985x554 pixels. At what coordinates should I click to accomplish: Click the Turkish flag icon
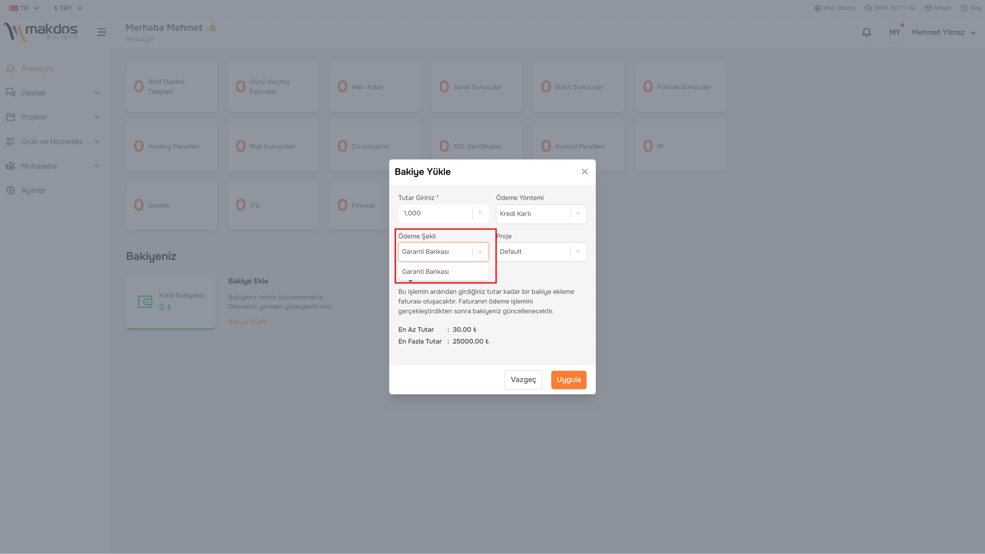pos(14,8)
